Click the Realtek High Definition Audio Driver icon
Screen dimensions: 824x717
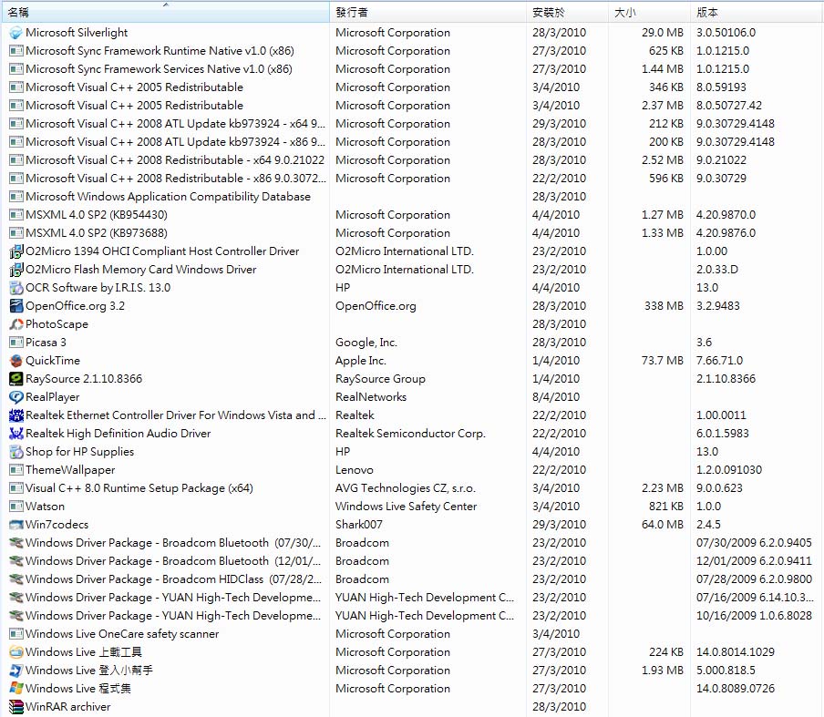click(15, 434)
